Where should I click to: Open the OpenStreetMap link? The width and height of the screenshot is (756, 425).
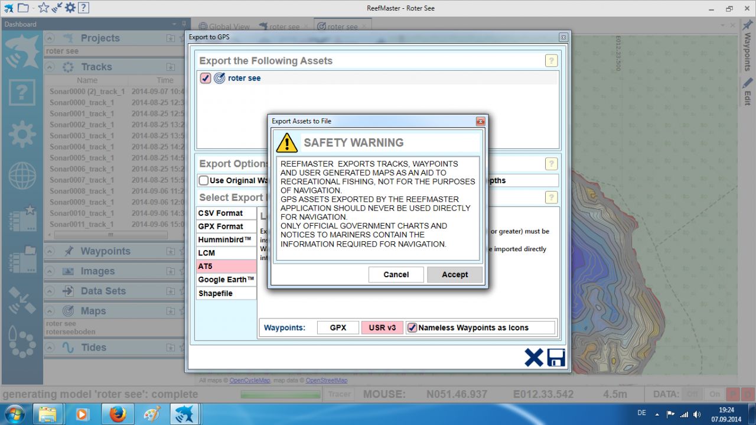point(326,380)
